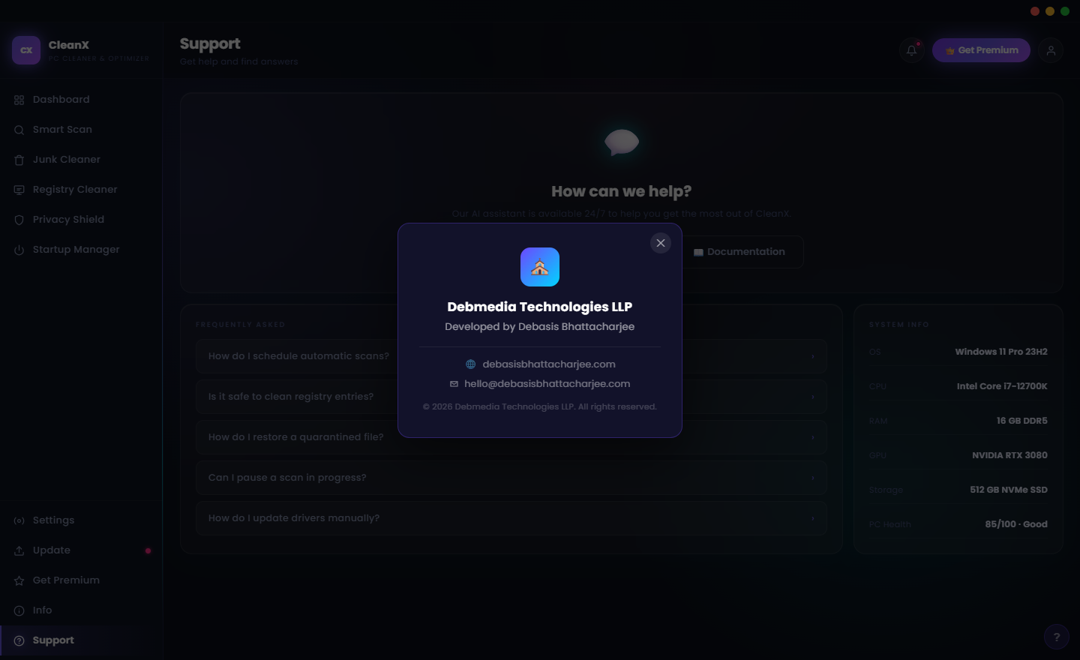Click the Smart Scan magnifier icon
The image size is (1080, 660).
(x=19, y=130)
